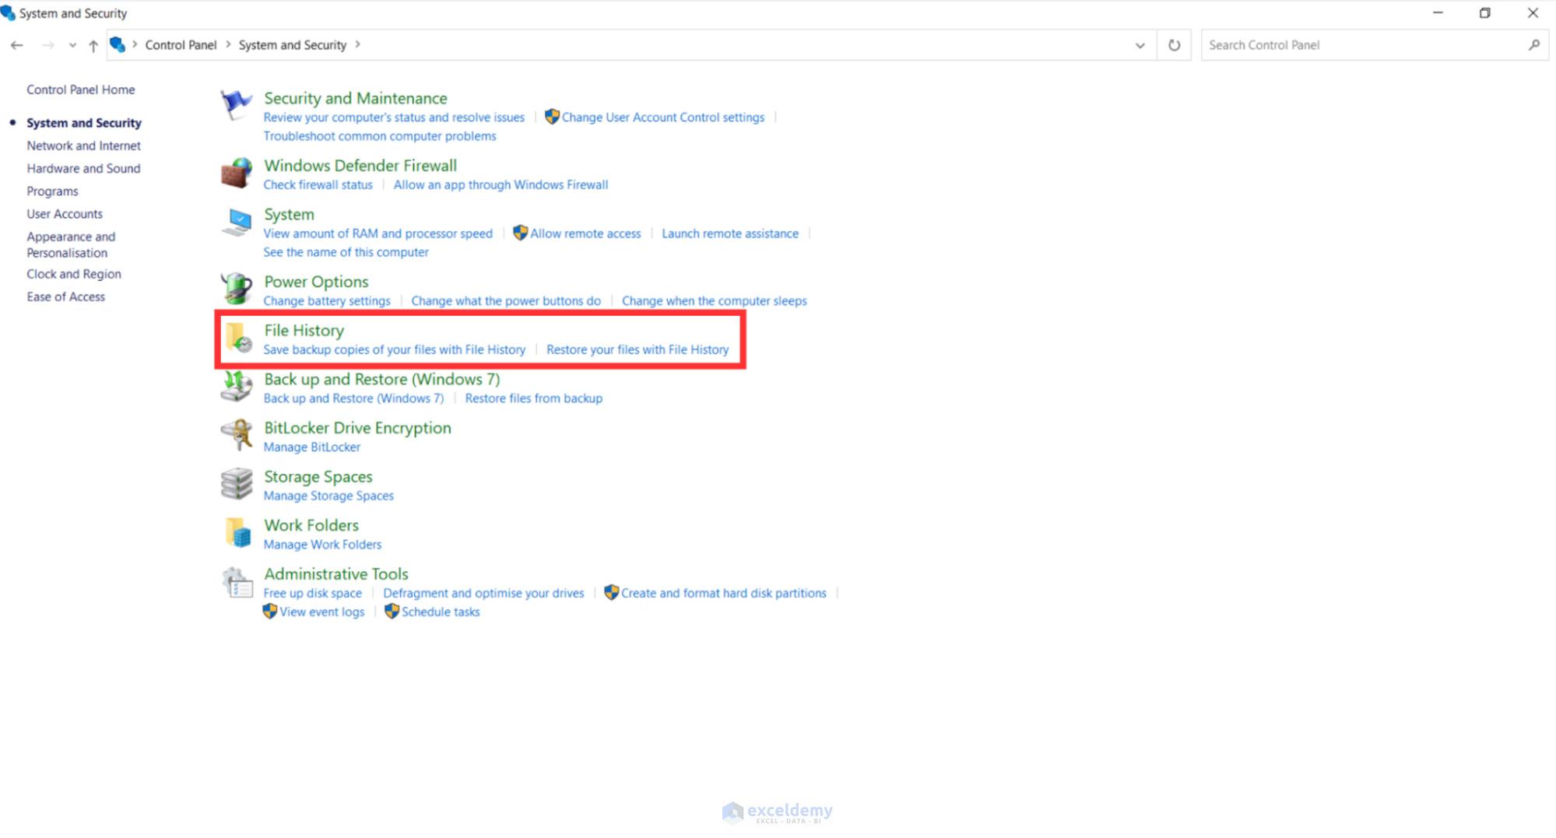Viewport: 1556px width, 838px height.
Task: Click Manage Work Folders link
Action: coord(322,544)
